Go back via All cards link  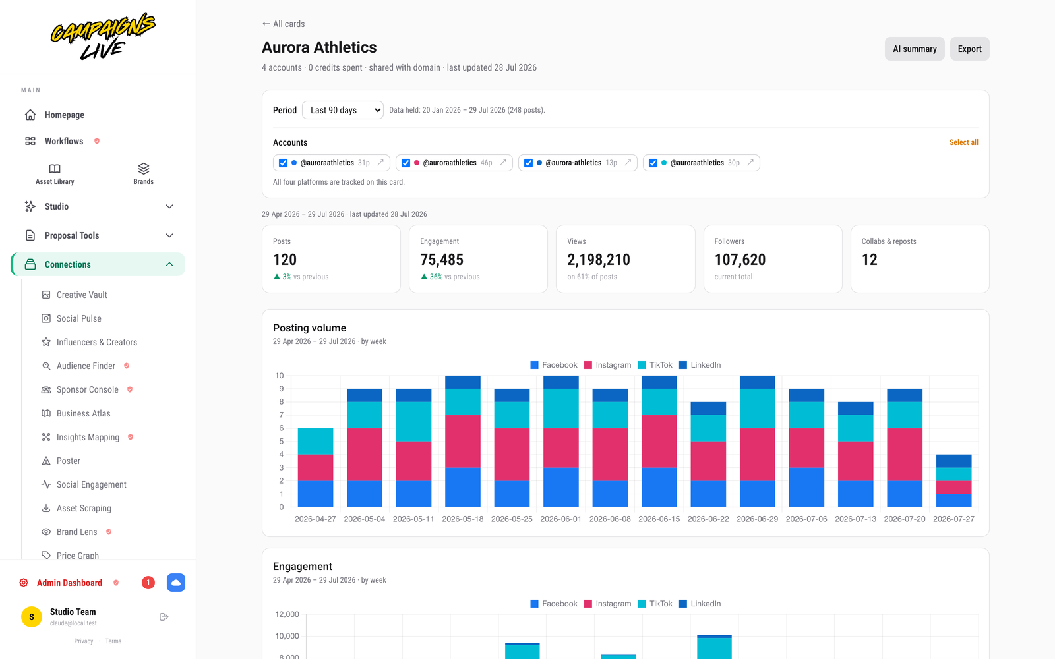click(284, 24)
